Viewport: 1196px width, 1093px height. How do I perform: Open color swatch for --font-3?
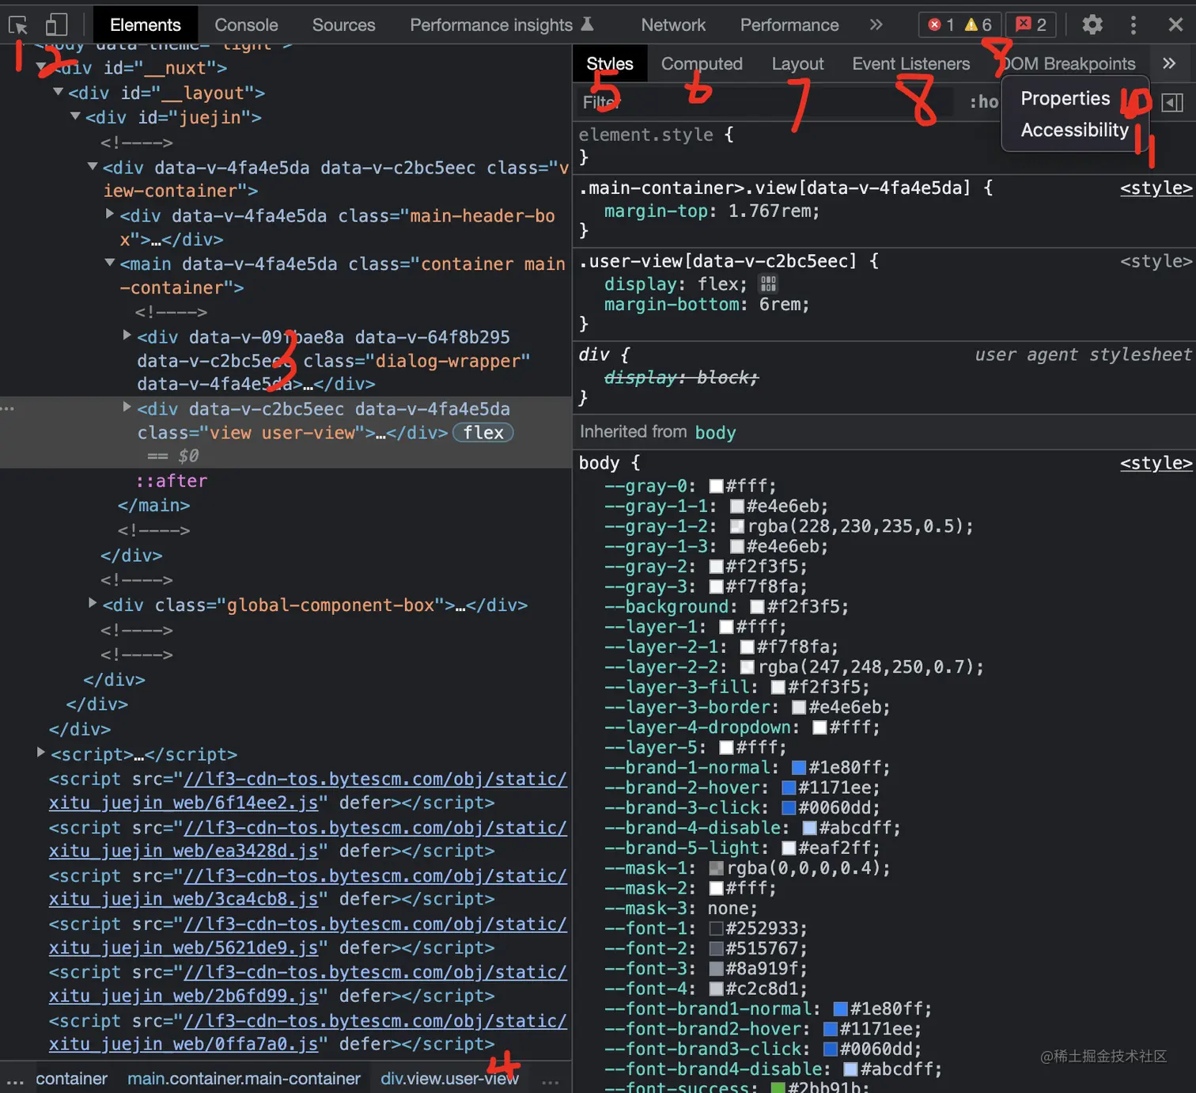point(717,969)
